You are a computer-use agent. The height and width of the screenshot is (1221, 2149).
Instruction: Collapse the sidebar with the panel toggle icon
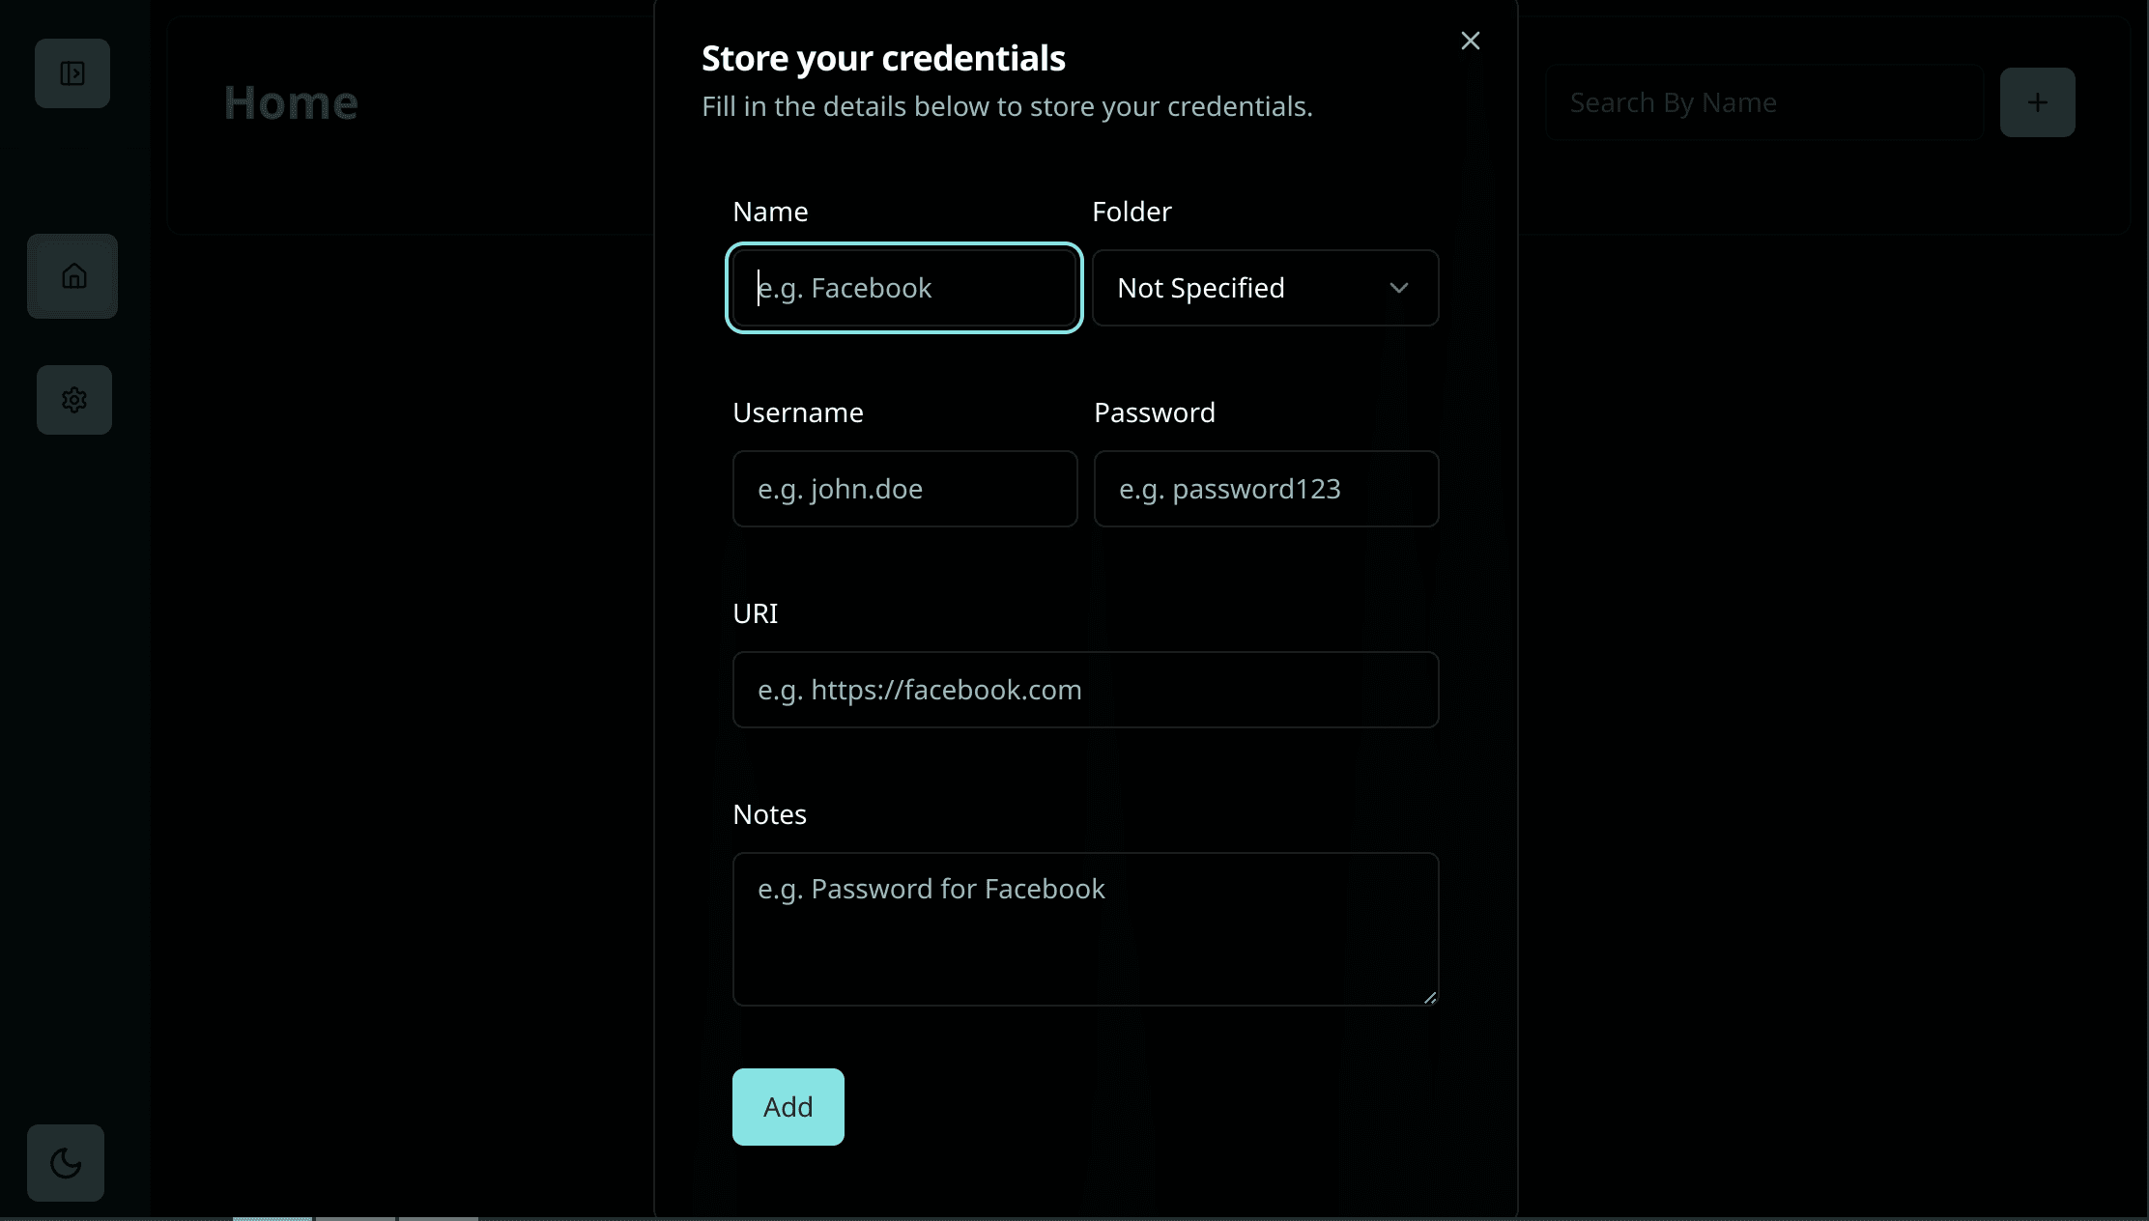pyautogui.click(x=72, y=73)
